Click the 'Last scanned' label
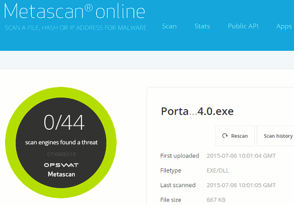Screen dimensions: 294x205 coord(178,185)
